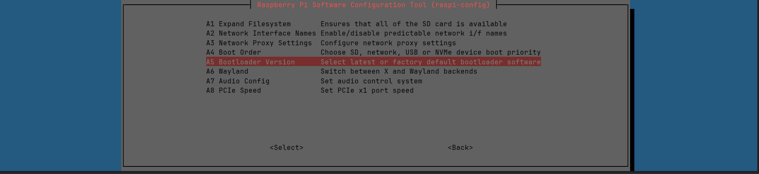Click "Ensures that all of the SD card" description

pos(413,24)
